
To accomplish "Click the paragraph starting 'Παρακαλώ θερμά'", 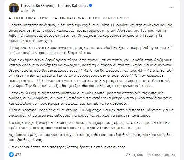I will click(x=90, y=98).
